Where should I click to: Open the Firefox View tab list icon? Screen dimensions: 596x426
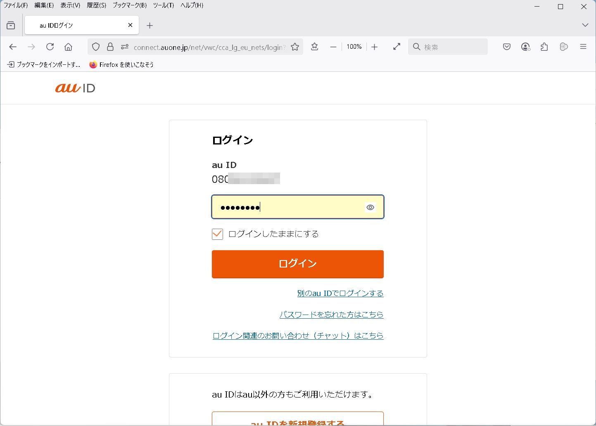(11, 26)
